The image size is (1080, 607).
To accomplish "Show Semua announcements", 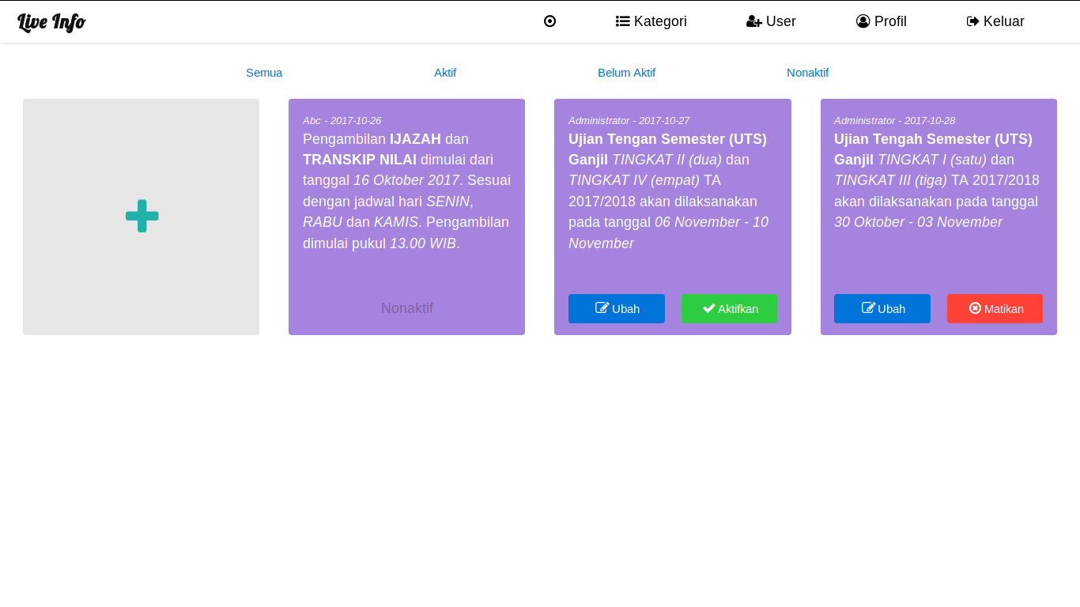I will coord(264,73).
